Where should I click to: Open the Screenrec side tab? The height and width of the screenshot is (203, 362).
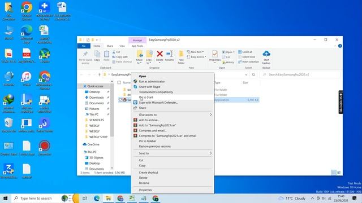click(x=341, y=102)
